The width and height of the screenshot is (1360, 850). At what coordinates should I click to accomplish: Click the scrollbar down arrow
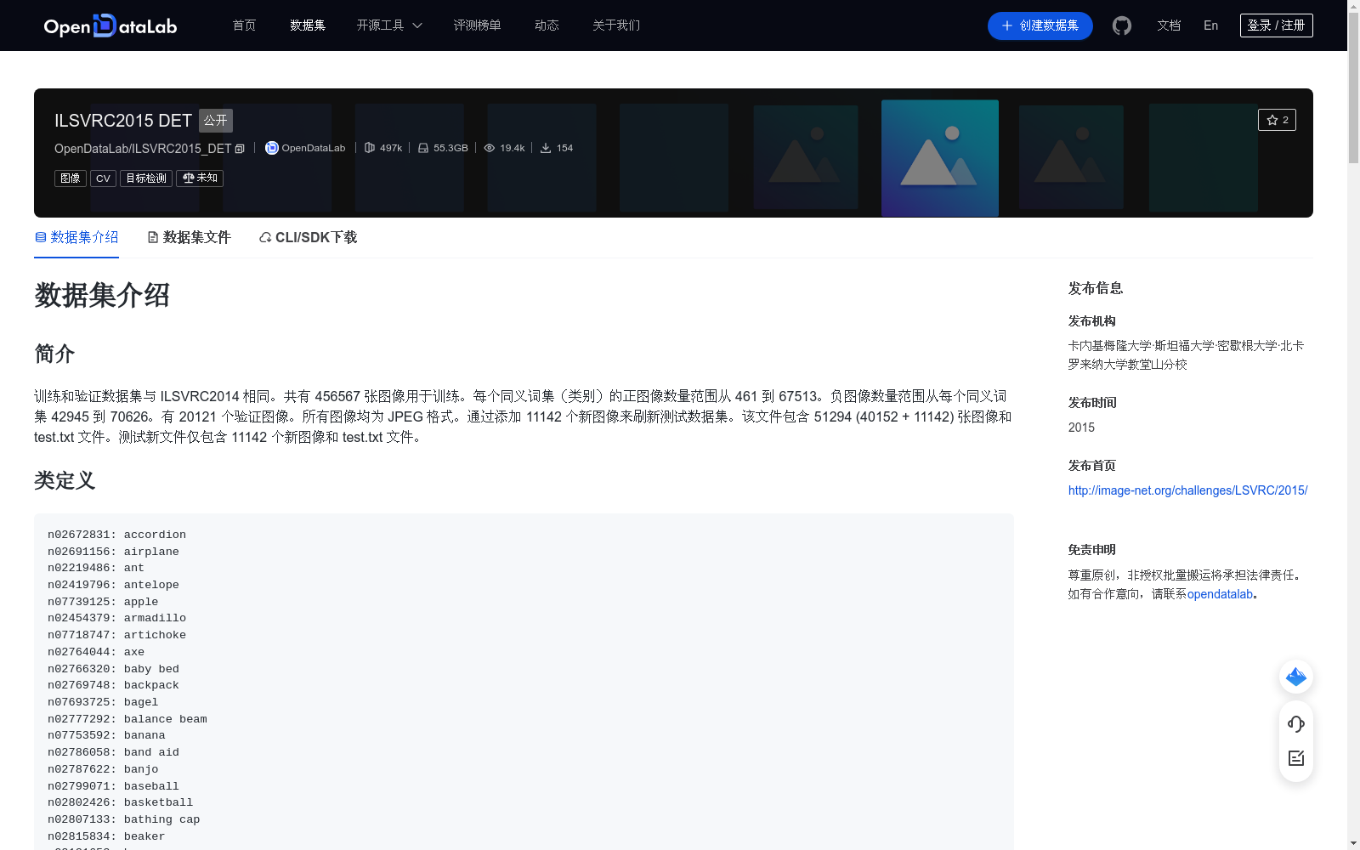pyautogui.click(x=1353, y=843)
